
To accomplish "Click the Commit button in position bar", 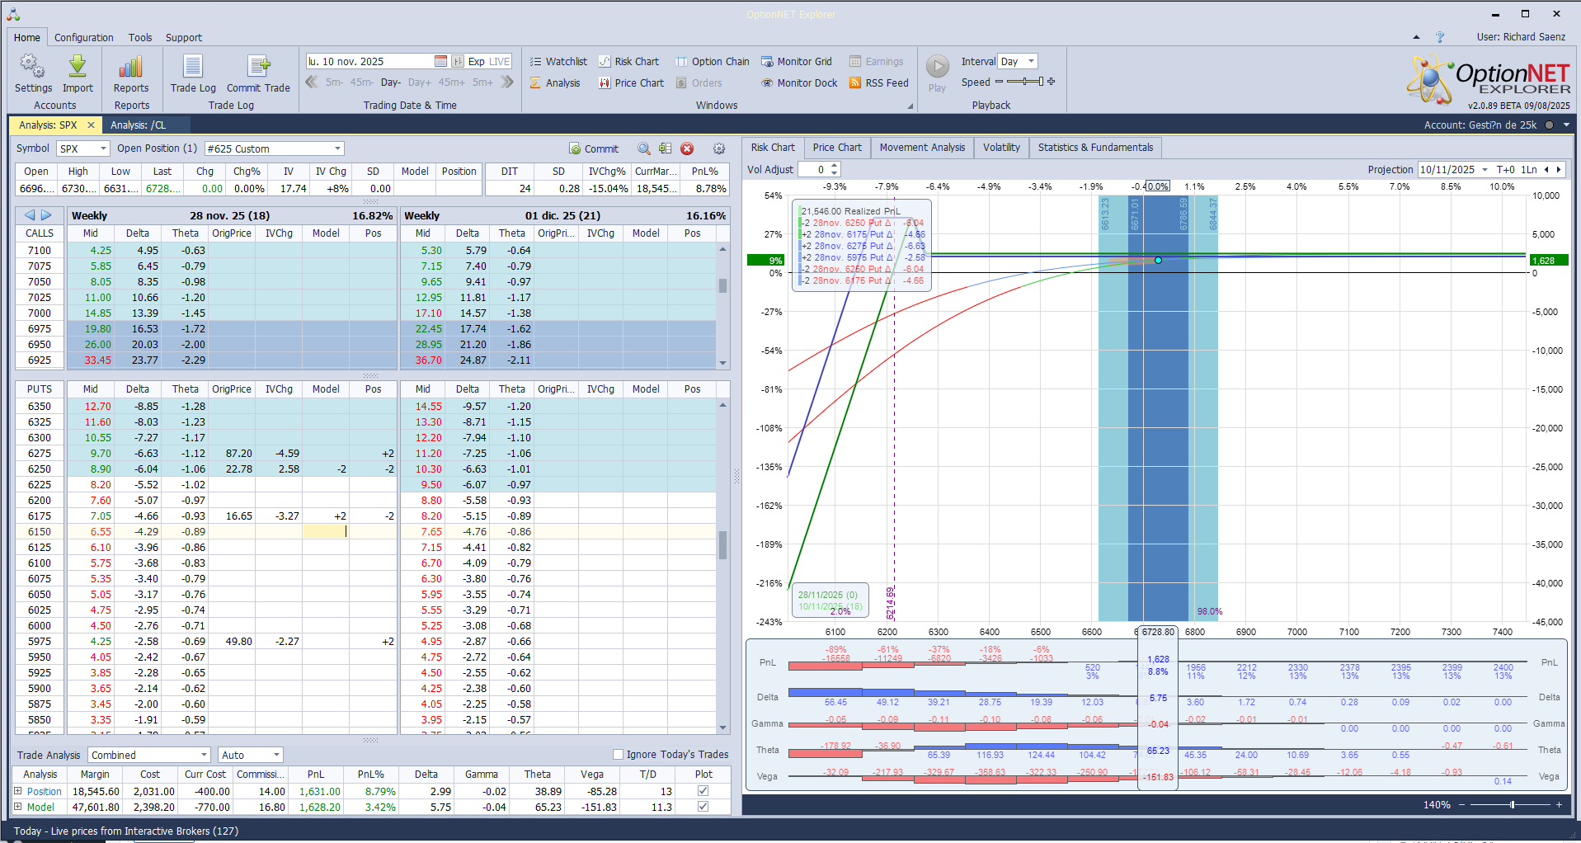I will click(x=594, y=148).
